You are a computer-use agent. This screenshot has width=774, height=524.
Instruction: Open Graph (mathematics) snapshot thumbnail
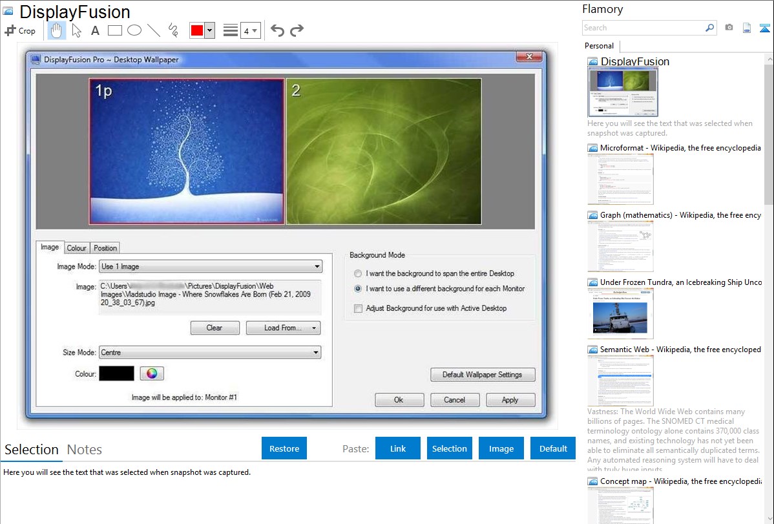point(620,246)
